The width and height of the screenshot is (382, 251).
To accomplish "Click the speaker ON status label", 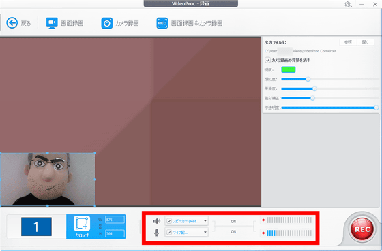I will pyautogui.click(x=233, y=221).
